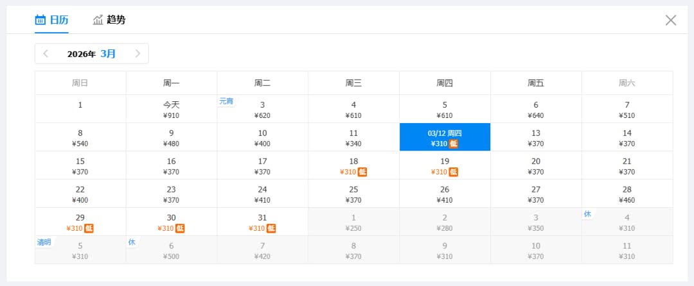The width and height of the screenshot is (694, 286).
Task: Pick March 31 priced at ¥310
Action: click(x=263, y=222)
